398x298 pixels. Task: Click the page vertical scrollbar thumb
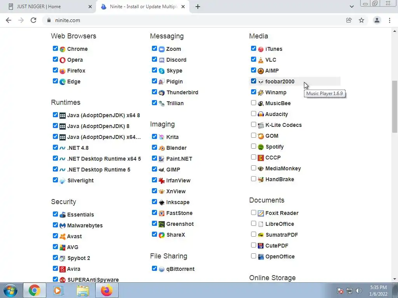[395, 106]
